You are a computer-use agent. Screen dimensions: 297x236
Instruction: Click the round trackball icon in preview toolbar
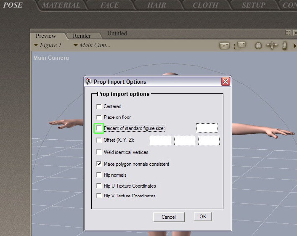point(258,45)
